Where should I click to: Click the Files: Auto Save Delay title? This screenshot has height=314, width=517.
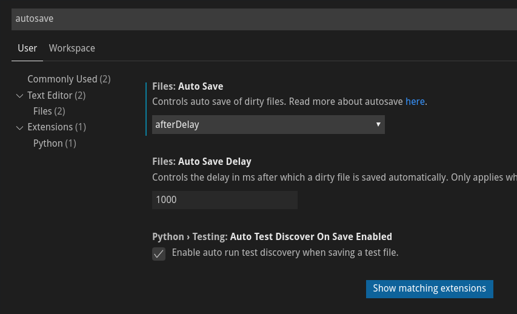(x=202, y=161)
